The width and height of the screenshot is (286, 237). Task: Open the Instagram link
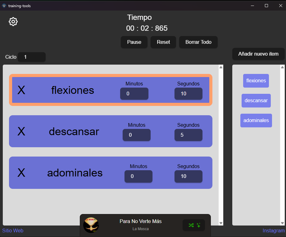coord(273,230)
